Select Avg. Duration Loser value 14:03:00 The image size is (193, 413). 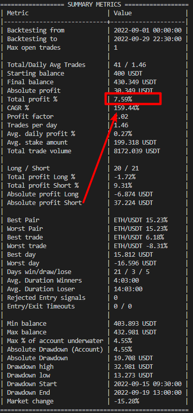click(x=128, y=289)
